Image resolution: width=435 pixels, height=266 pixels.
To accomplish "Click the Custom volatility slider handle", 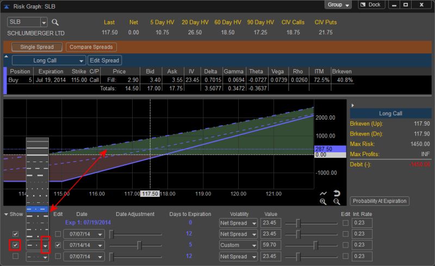I will 315,245.
